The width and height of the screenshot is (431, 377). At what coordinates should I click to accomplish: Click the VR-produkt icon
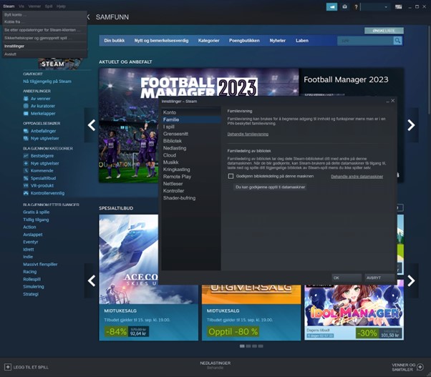click(26, 185)
